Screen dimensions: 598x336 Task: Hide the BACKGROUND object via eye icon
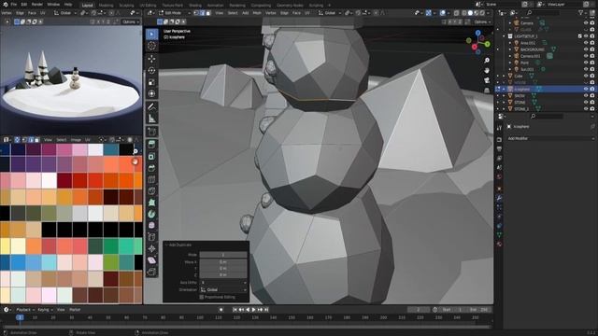tap(586, 49)
